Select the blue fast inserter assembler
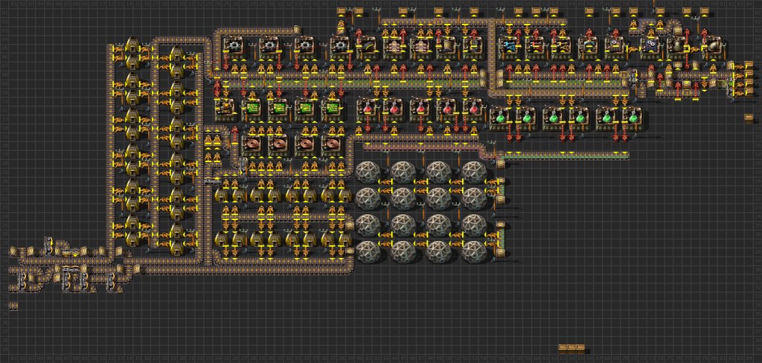762x363 pixels. click(x=510, y=46)
